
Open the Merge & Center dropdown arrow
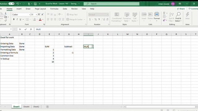[84, 19]
